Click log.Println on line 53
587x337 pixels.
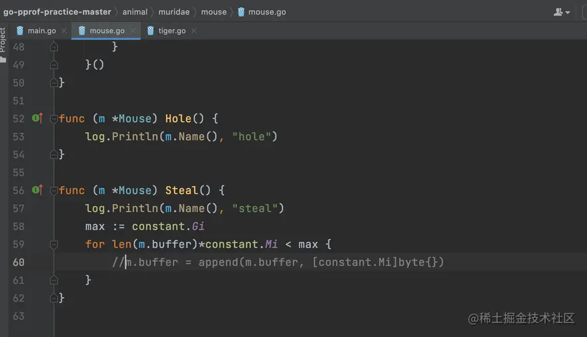tap(122, 136)
